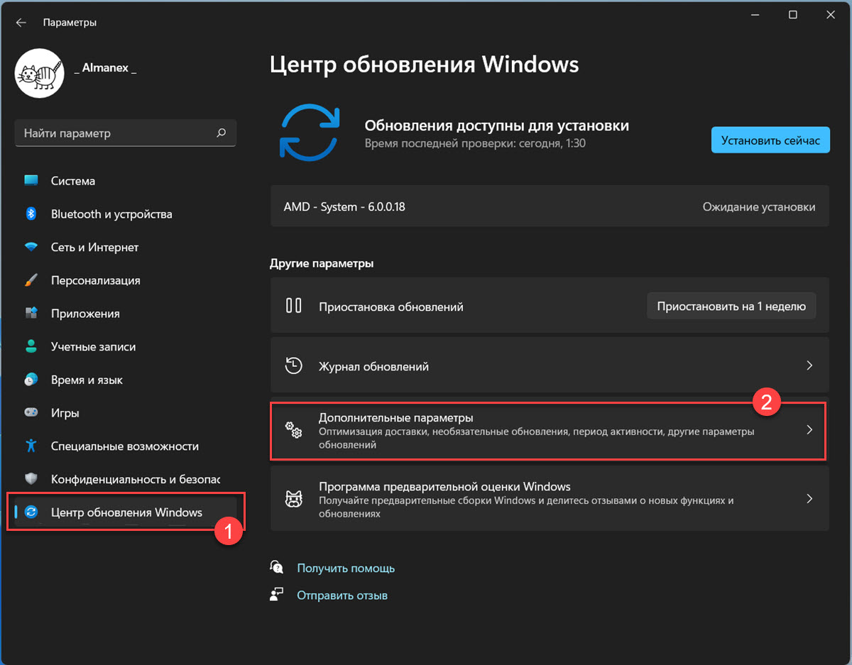Expand the Журнал обновлений chevron
The height and width of the screenshot is (665, 852).
[x=809, y=366]
